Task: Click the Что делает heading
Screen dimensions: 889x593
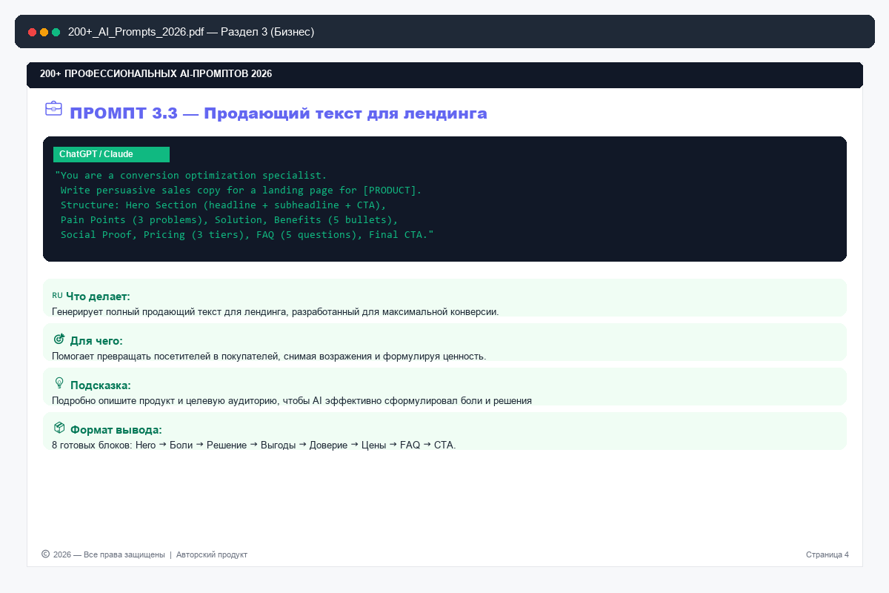Action: point(98,296)
